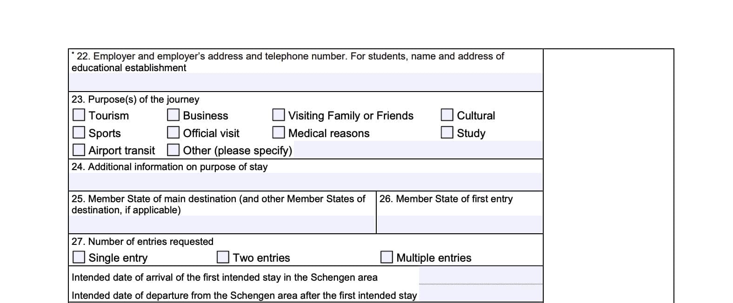Check the Tourism purpose checkbox
The height and width of the screenshot is (303, 733).
click(79, 115)
